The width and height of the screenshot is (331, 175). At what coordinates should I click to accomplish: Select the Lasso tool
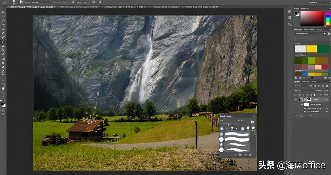point(3,20)
